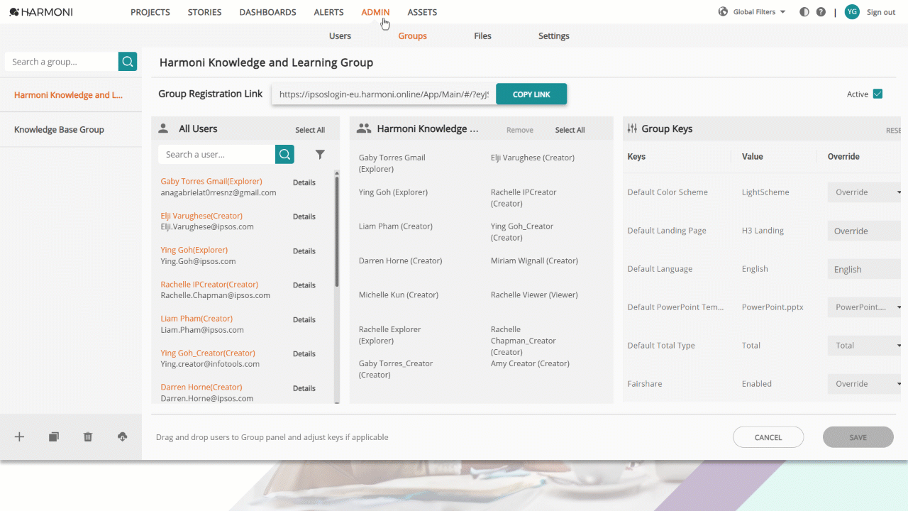Open the DASHBOARDS menu
This screenshot has width=908, height=511.
tap(267, 12)
